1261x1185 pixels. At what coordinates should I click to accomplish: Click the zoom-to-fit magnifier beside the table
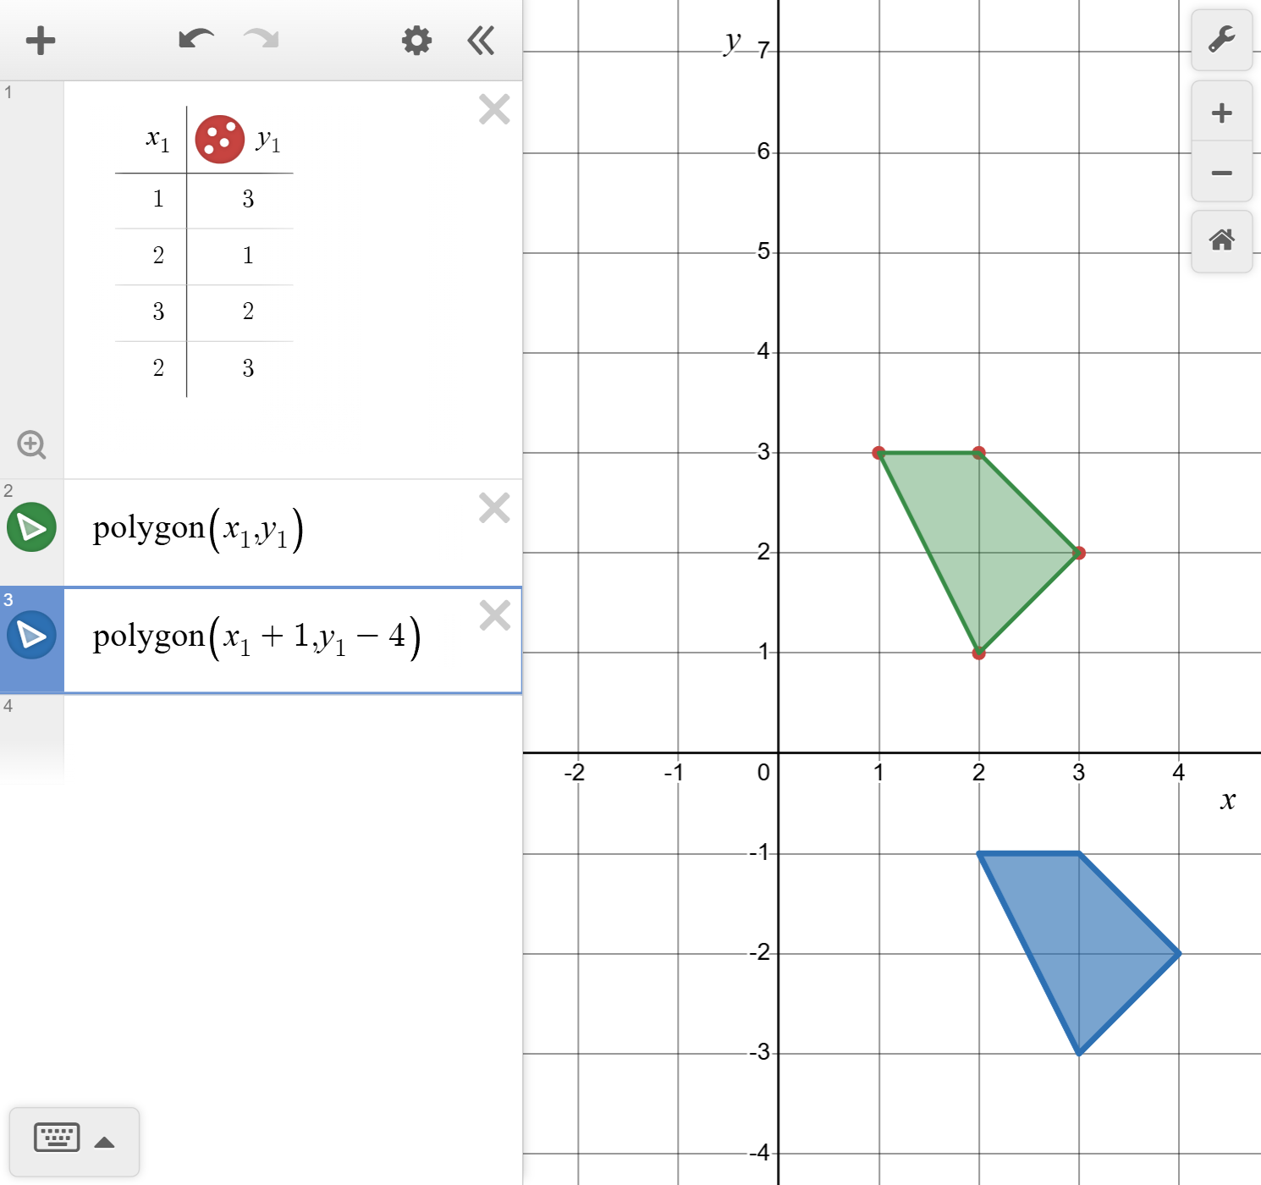click(31, 444)
